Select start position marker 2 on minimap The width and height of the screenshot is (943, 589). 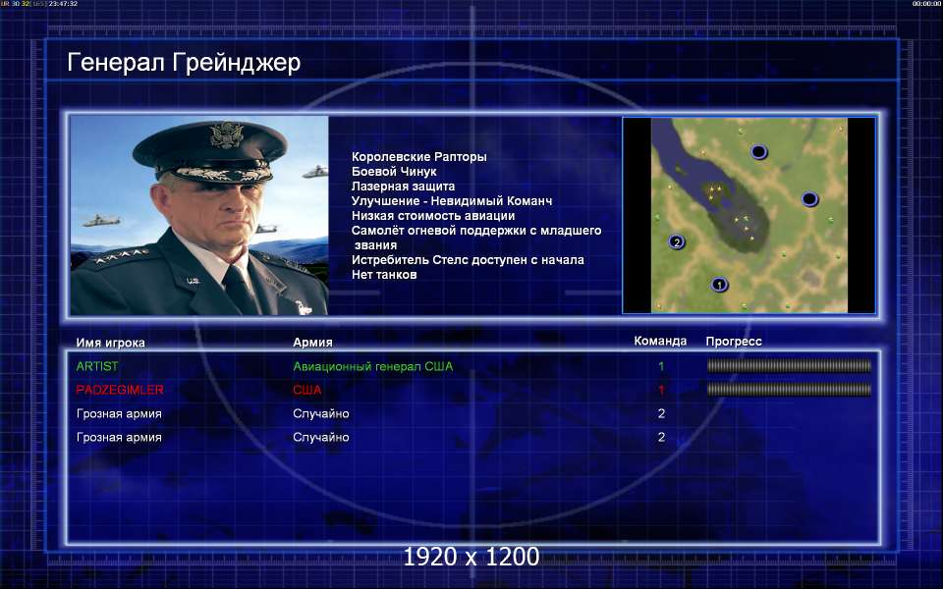(x=677, y=242)
